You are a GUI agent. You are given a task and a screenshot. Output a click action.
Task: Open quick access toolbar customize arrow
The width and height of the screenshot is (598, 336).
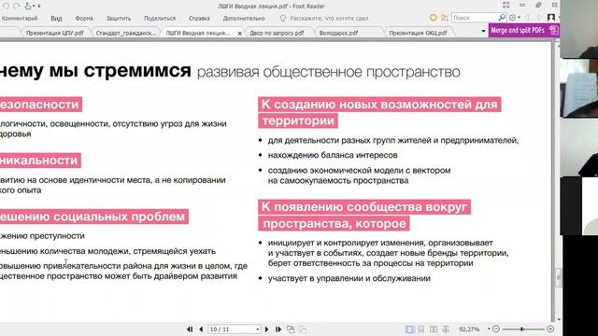pyautogui.click(x=39, y=7)
